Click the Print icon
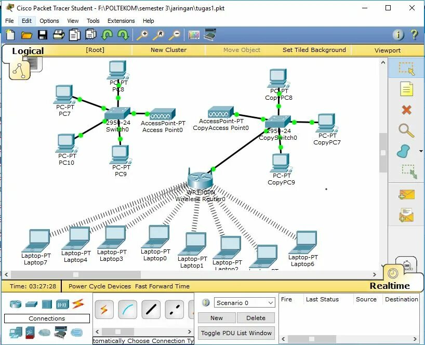 59,35
